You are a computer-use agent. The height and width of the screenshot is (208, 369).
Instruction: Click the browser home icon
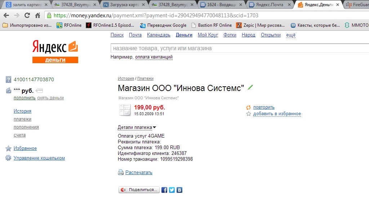(37, 16)
